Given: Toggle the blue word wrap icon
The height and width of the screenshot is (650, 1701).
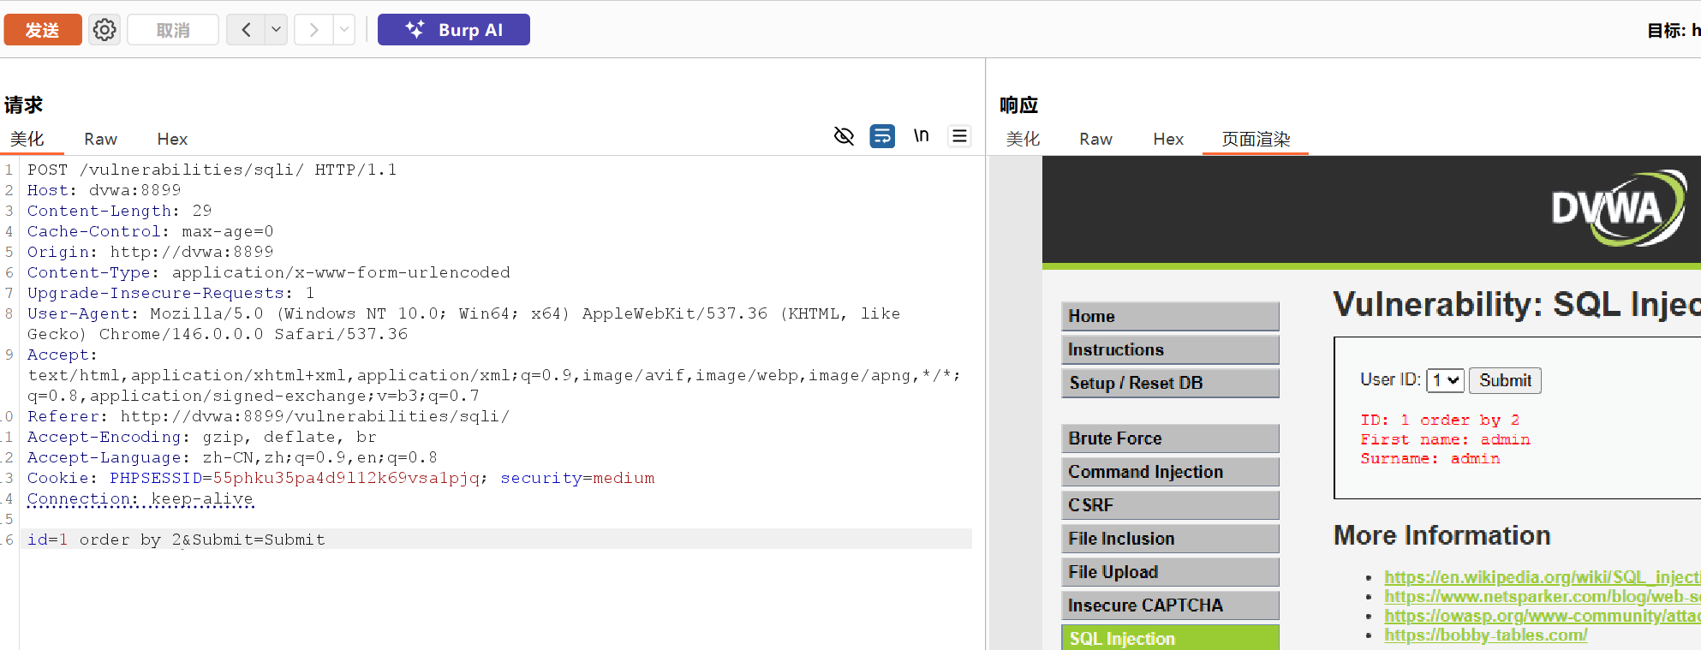Looking at the screenshot, I should coord(882,136).
